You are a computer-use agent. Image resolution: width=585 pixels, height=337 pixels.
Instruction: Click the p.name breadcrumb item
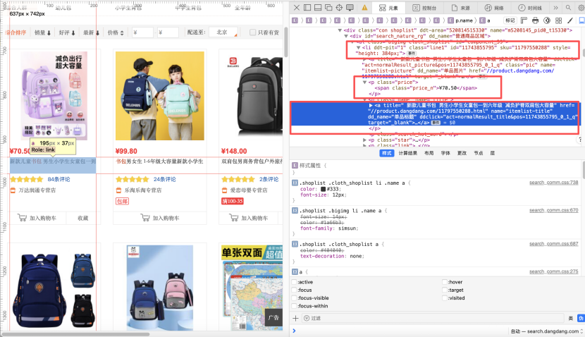pyautogui.click(x=460, y=20)
